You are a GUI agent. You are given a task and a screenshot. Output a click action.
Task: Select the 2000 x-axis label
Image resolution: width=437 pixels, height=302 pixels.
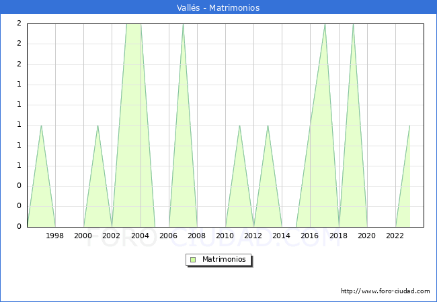(x=83, y=236)
